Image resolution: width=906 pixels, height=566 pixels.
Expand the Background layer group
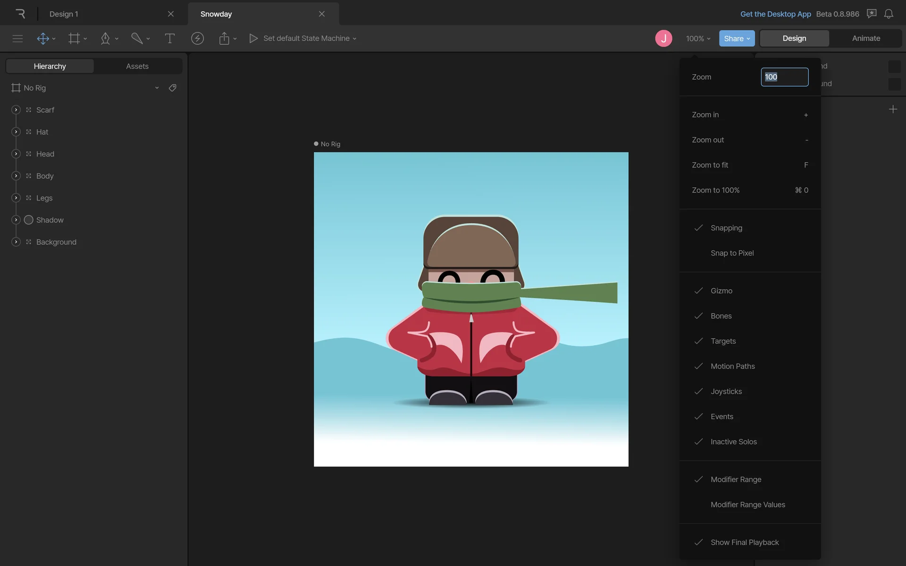tap(16, 242)
